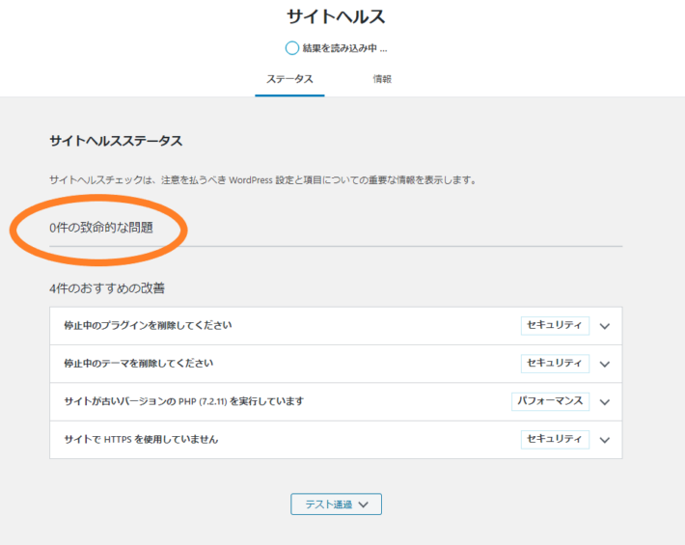
Task: Expand the inactive themes item via its chevron
Action: (x=605, y=364)
